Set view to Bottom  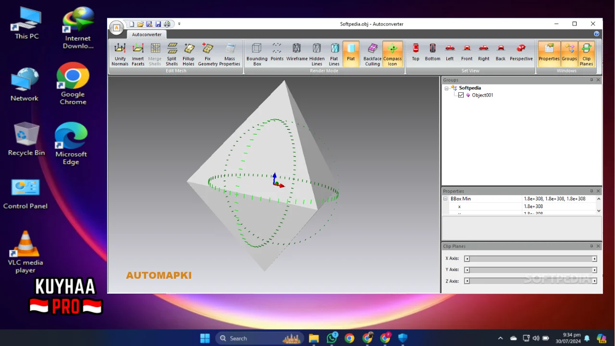[x=432, y=52]
